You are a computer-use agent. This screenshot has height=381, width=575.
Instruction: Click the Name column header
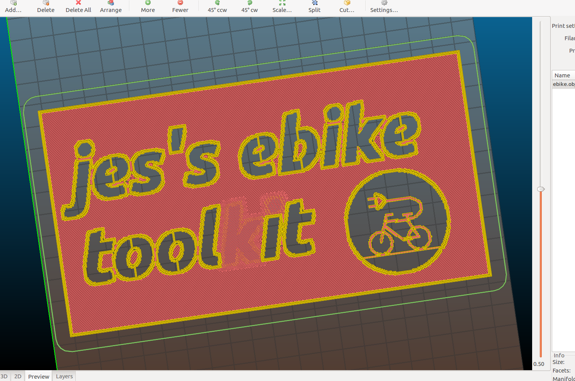[563, 75]
